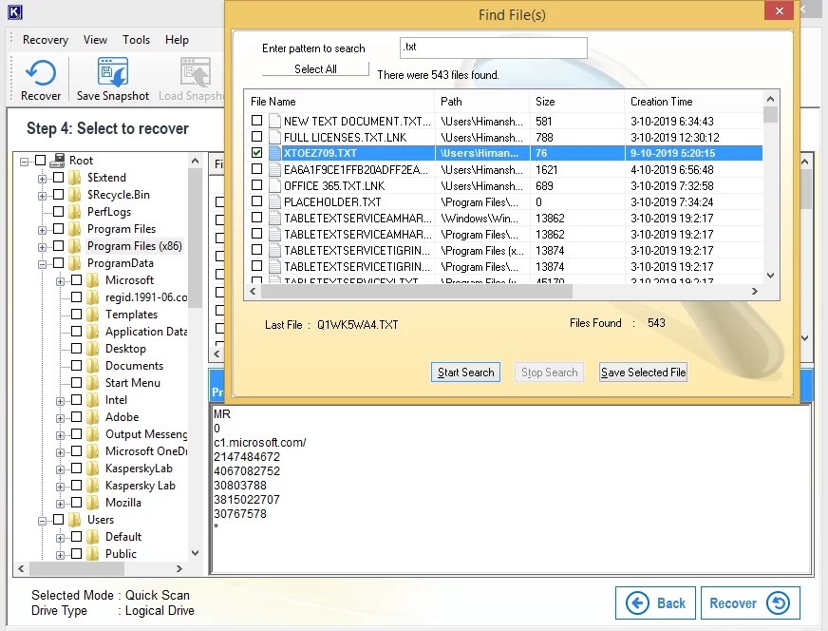Uncheck the XTOEZ709.TXT checkbox

[257, 152]
